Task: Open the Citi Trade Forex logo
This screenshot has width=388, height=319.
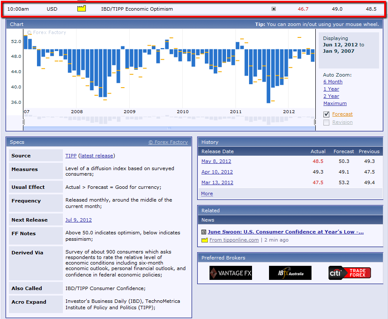Action: (x=350, y=273)
